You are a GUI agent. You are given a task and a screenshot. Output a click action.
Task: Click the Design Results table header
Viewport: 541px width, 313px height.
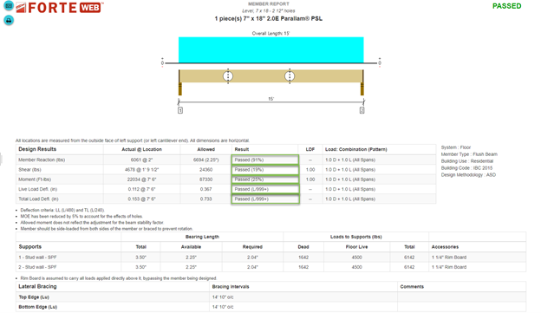click(37, 149)
